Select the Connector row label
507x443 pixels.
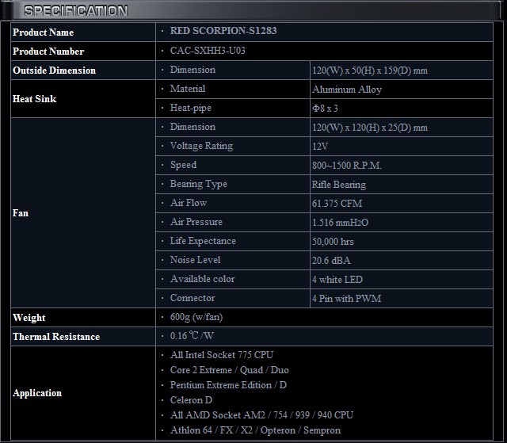point(193,298)
